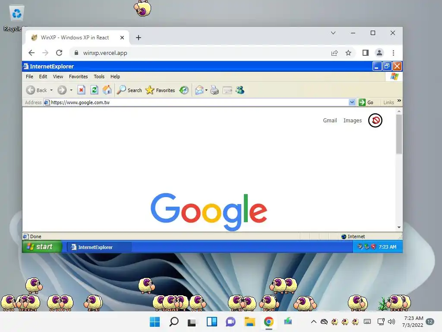Click the Edit page icon in IE toolbar

point(227,90)
